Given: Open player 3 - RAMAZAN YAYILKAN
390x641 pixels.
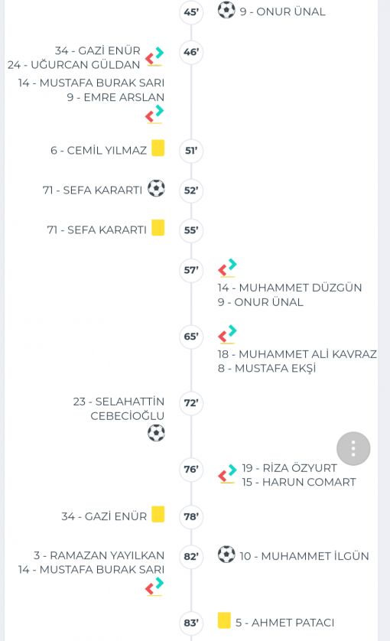Looking at the screenshot, I should pos(99,555).
